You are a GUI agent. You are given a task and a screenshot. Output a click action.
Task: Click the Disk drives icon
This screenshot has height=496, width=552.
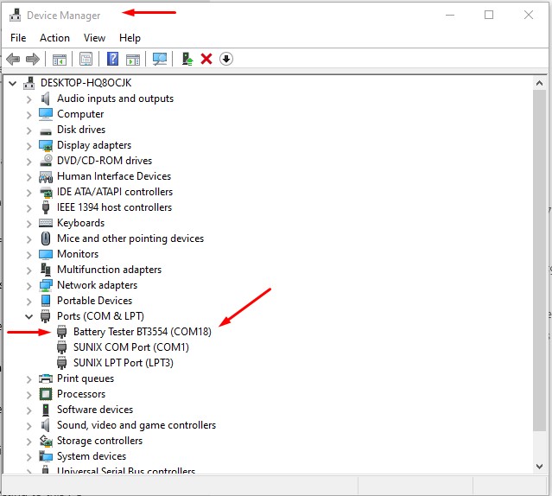46,131
